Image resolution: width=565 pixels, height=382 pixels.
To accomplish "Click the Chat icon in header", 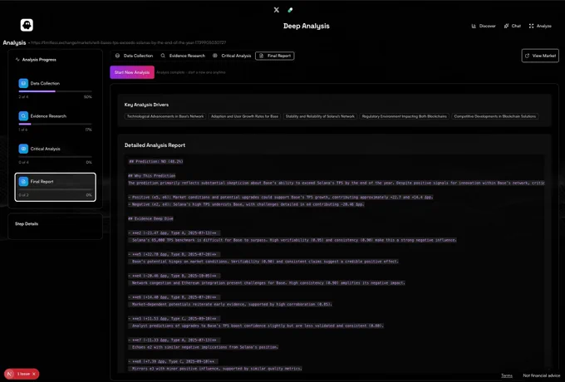I will point(506,26).
